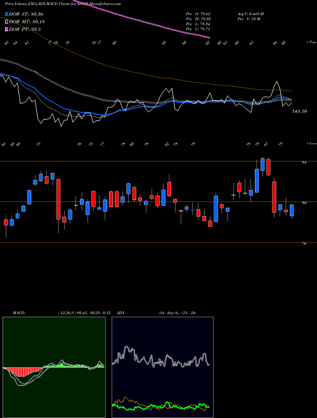The image size is (317, 418).
Task: Select the DOW PT: 93.5 label
Action: [x=25, y=29]
